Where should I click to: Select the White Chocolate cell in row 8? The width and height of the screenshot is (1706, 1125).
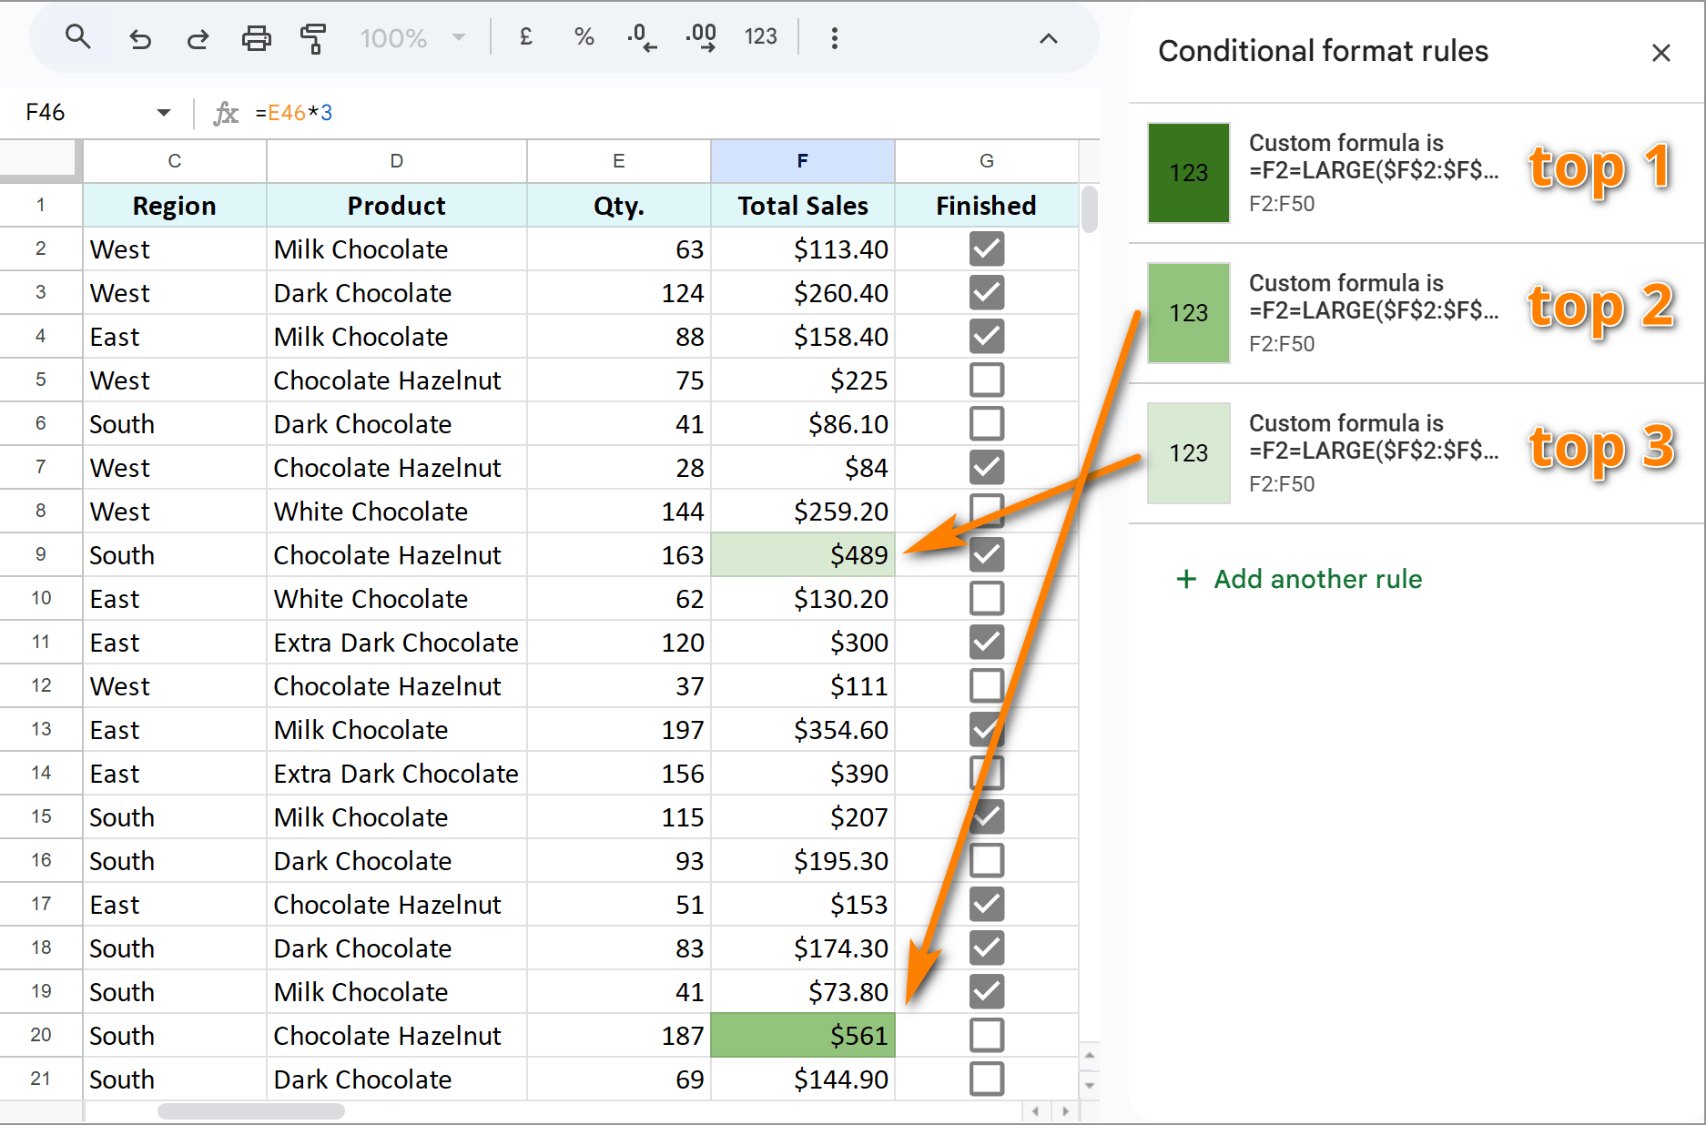pyautogui.click(x=397, y=511)
